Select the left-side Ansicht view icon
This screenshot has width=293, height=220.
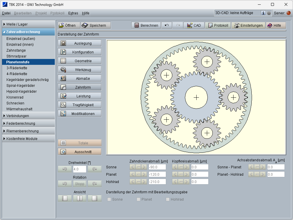[65, 199]
